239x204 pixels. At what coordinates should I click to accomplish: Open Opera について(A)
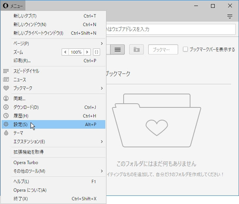pyautogui.click(x=53, y=190)
